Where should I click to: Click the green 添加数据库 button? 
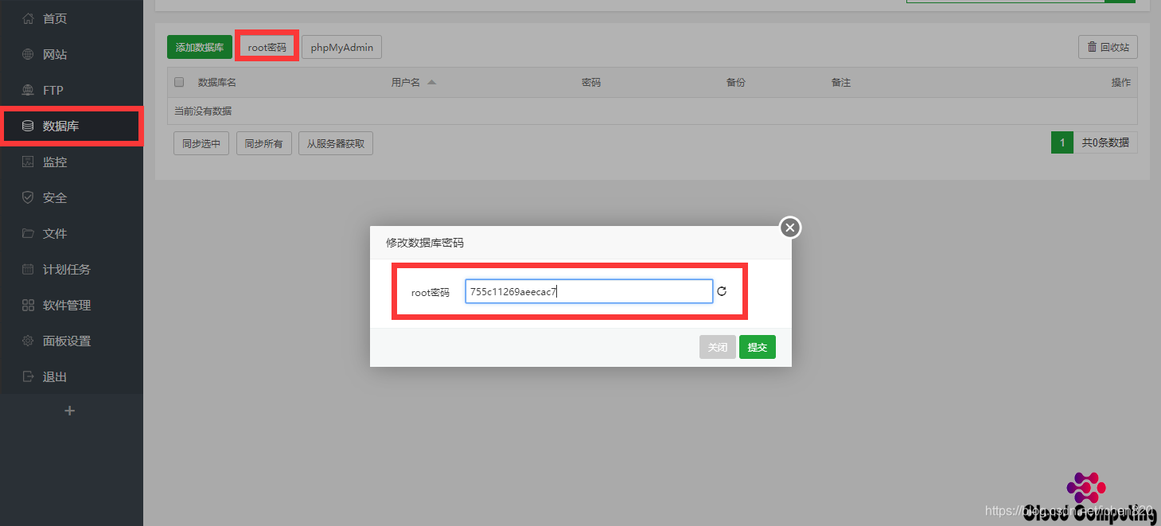[200, 47]
